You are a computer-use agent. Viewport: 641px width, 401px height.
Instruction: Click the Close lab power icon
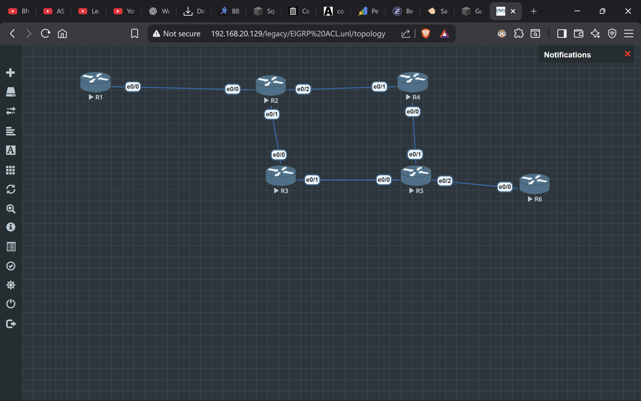(11, 304)
